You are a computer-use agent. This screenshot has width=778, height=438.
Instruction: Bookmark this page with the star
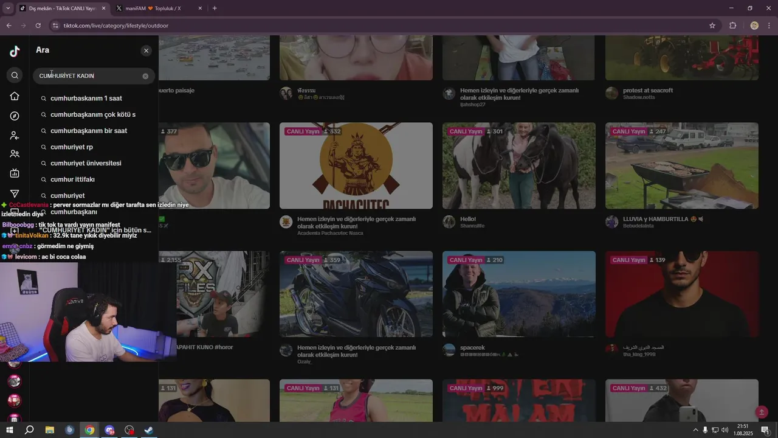click(712, 26)
